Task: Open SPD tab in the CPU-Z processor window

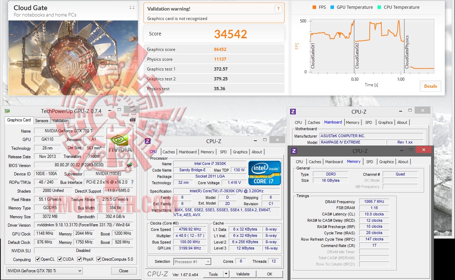Action: [x=223, y=152]
